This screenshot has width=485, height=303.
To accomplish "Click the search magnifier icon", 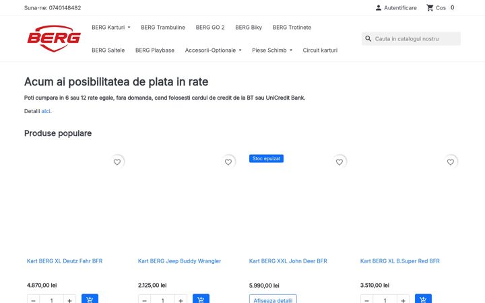I will point(368,38).
